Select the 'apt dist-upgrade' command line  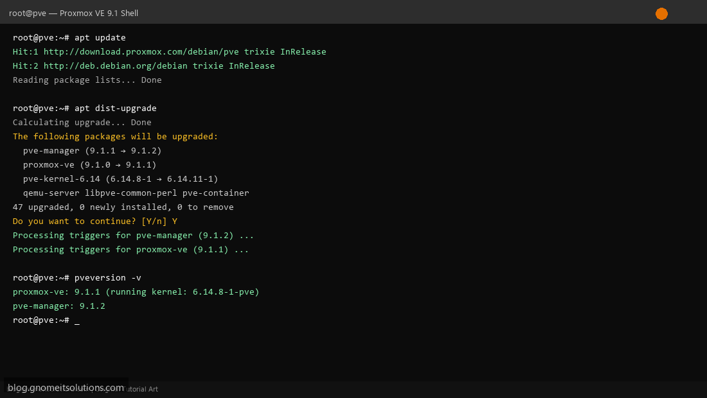[x=84, y=108]
